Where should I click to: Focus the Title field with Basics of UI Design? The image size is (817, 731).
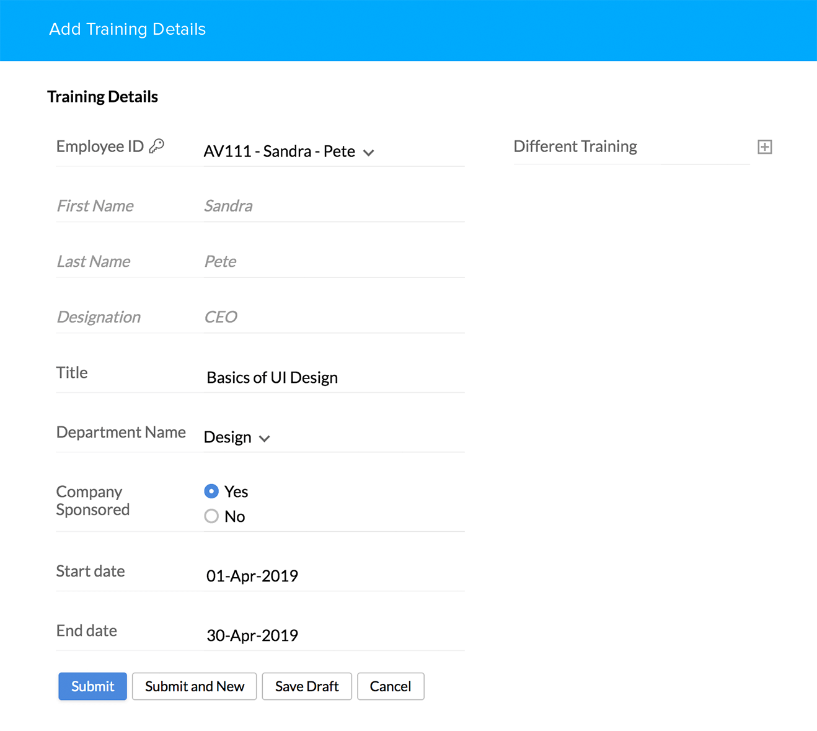(333, 377)
